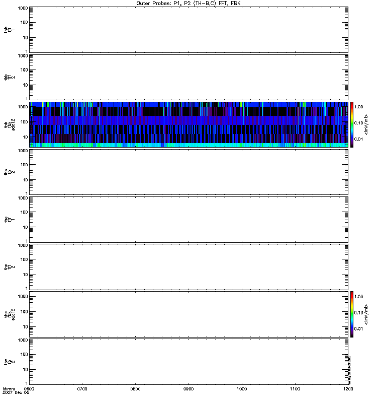Click the '<|mV/m|>' units label on thb color bar
The image size is (377, 403).
pyautogui.click(x=366, y=124)
